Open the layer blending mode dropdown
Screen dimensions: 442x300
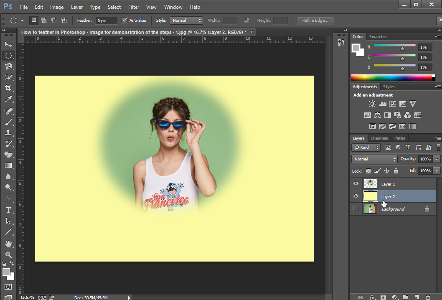tap(374, 159)
